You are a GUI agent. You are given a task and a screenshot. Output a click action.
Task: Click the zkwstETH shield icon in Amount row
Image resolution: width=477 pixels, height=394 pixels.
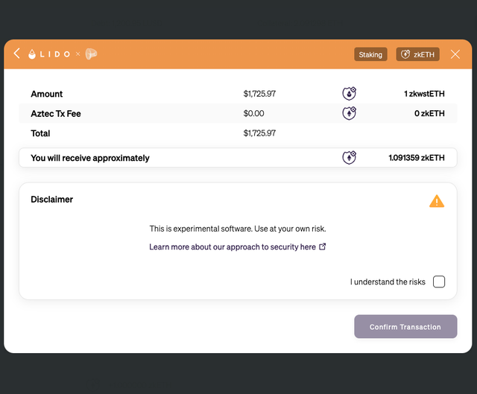[350, 94]
